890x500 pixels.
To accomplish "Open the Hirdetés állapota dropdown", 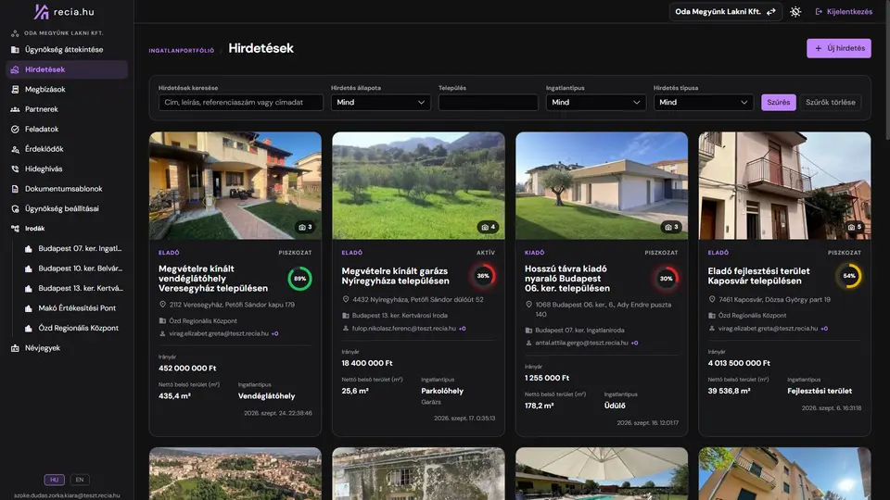I will (x=380, y=103).
